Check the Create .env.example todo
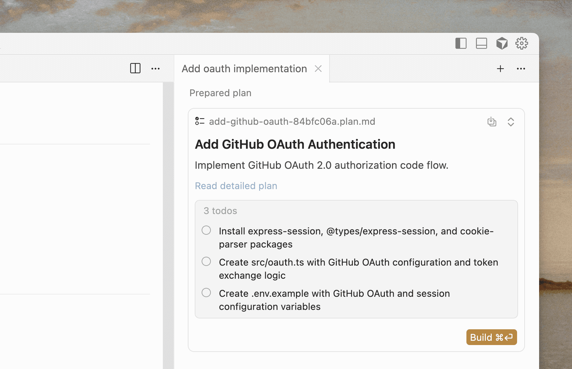This screenshot has width=572, height=369. (x=206, y=293)
